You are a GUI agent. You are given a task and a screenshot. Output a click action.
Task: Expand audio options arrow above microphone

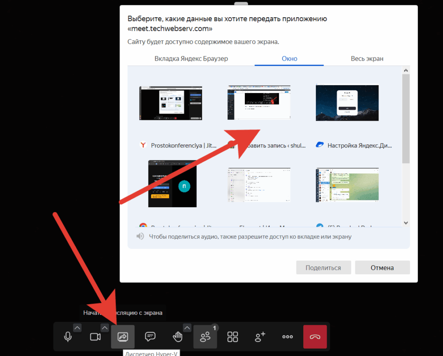click(77, 327)
